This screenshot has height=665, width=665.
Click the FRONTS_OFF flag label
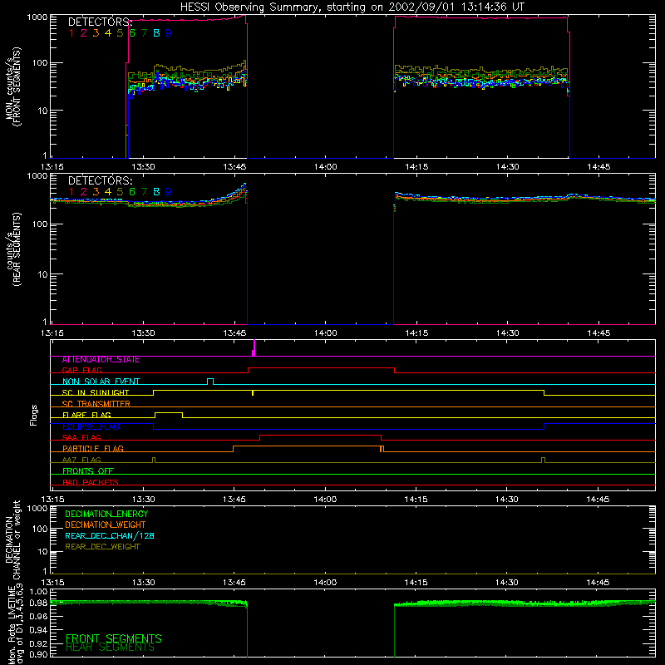click(88, 471)
